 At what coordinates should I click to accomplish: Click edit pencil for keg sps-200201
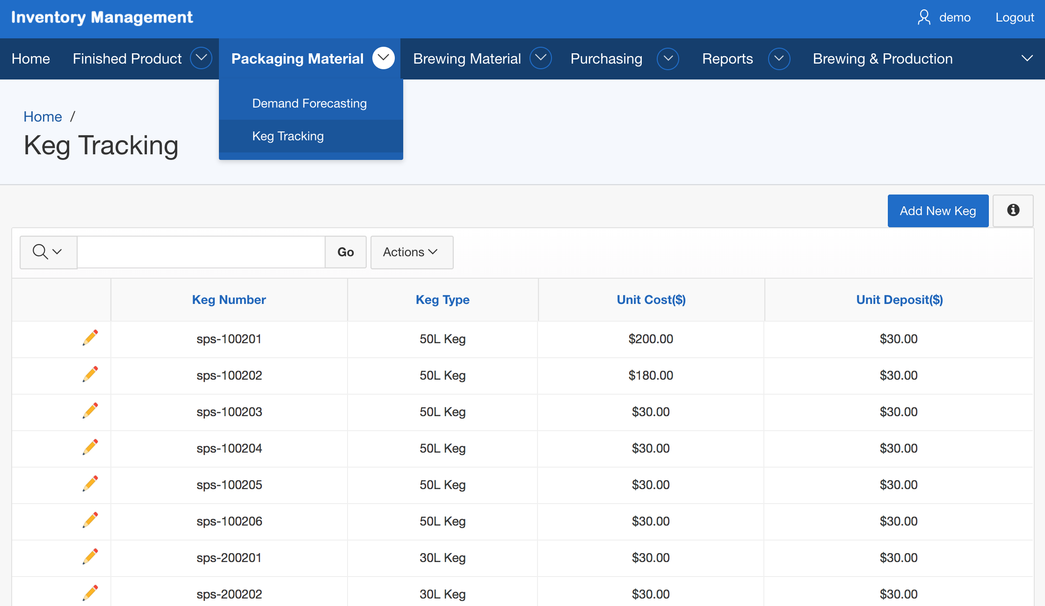coord(90,556)
